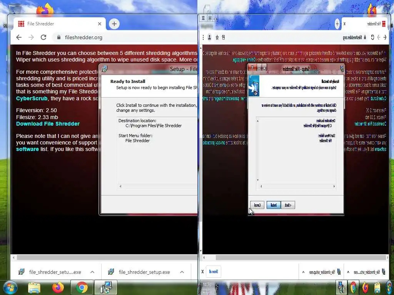Click the Install button in the mirrored Setup dialog
The width and height of the screenshot is (394, 295).
(x=274, y=205)
